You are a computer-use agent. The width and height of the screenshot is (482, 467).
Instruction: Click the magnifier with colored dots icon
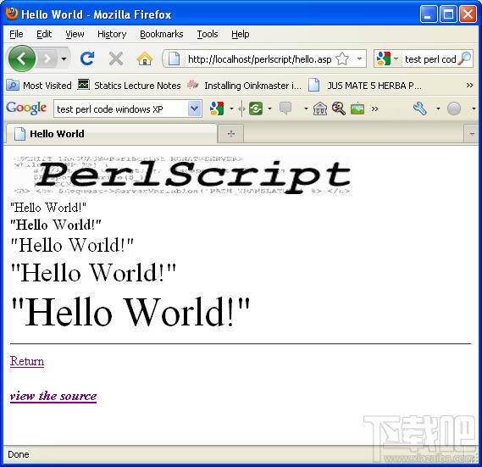[339, 108]
